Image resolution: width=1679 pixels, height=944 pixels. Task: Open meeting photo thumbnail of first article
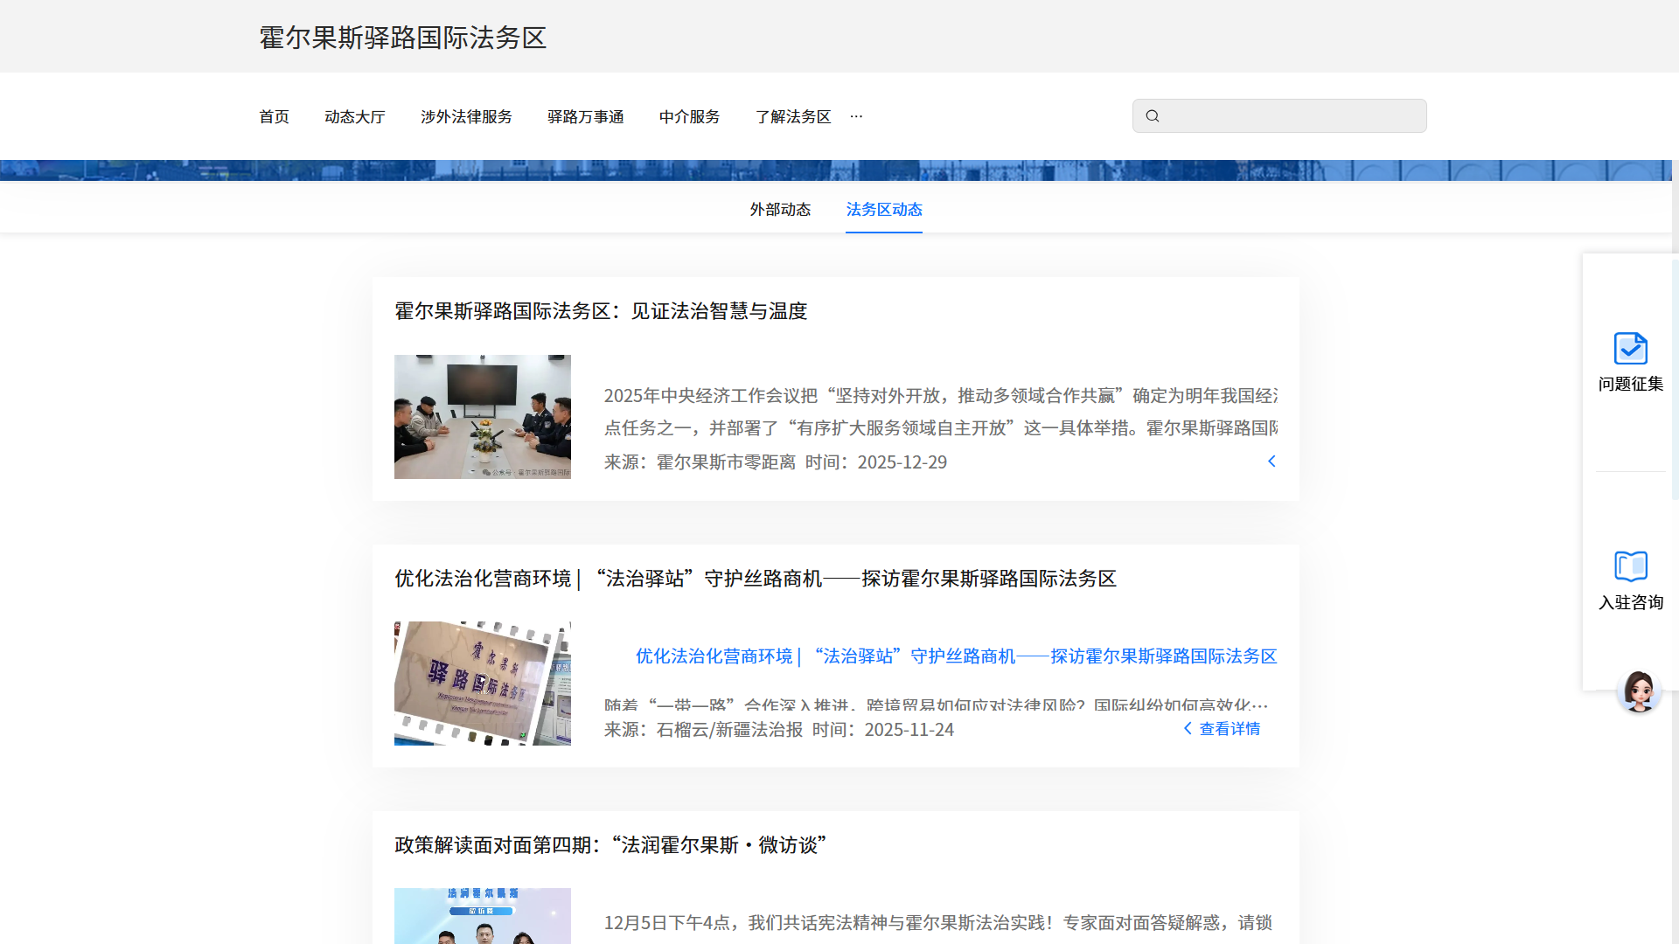click(x=482, y=417)
